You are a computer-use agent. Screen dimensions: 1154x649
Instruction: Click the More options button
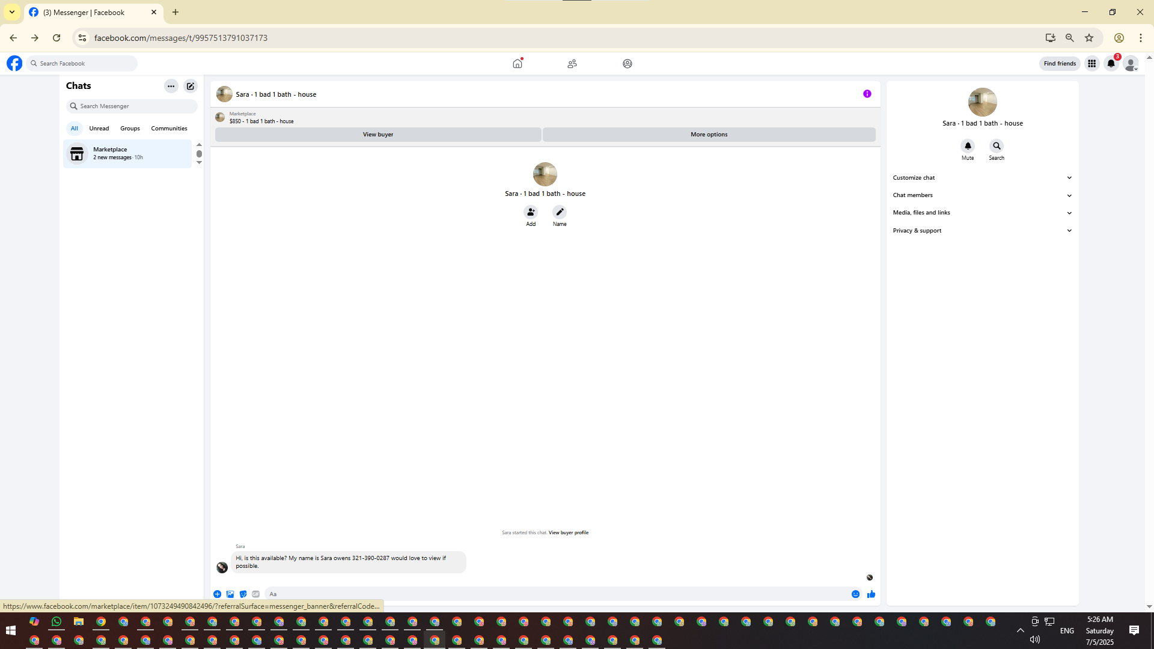coord(709,135)
